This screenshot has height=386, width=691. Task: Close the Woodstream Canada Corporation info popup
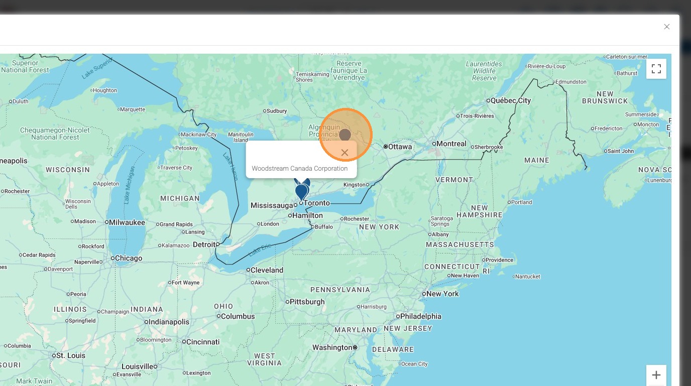344,153
